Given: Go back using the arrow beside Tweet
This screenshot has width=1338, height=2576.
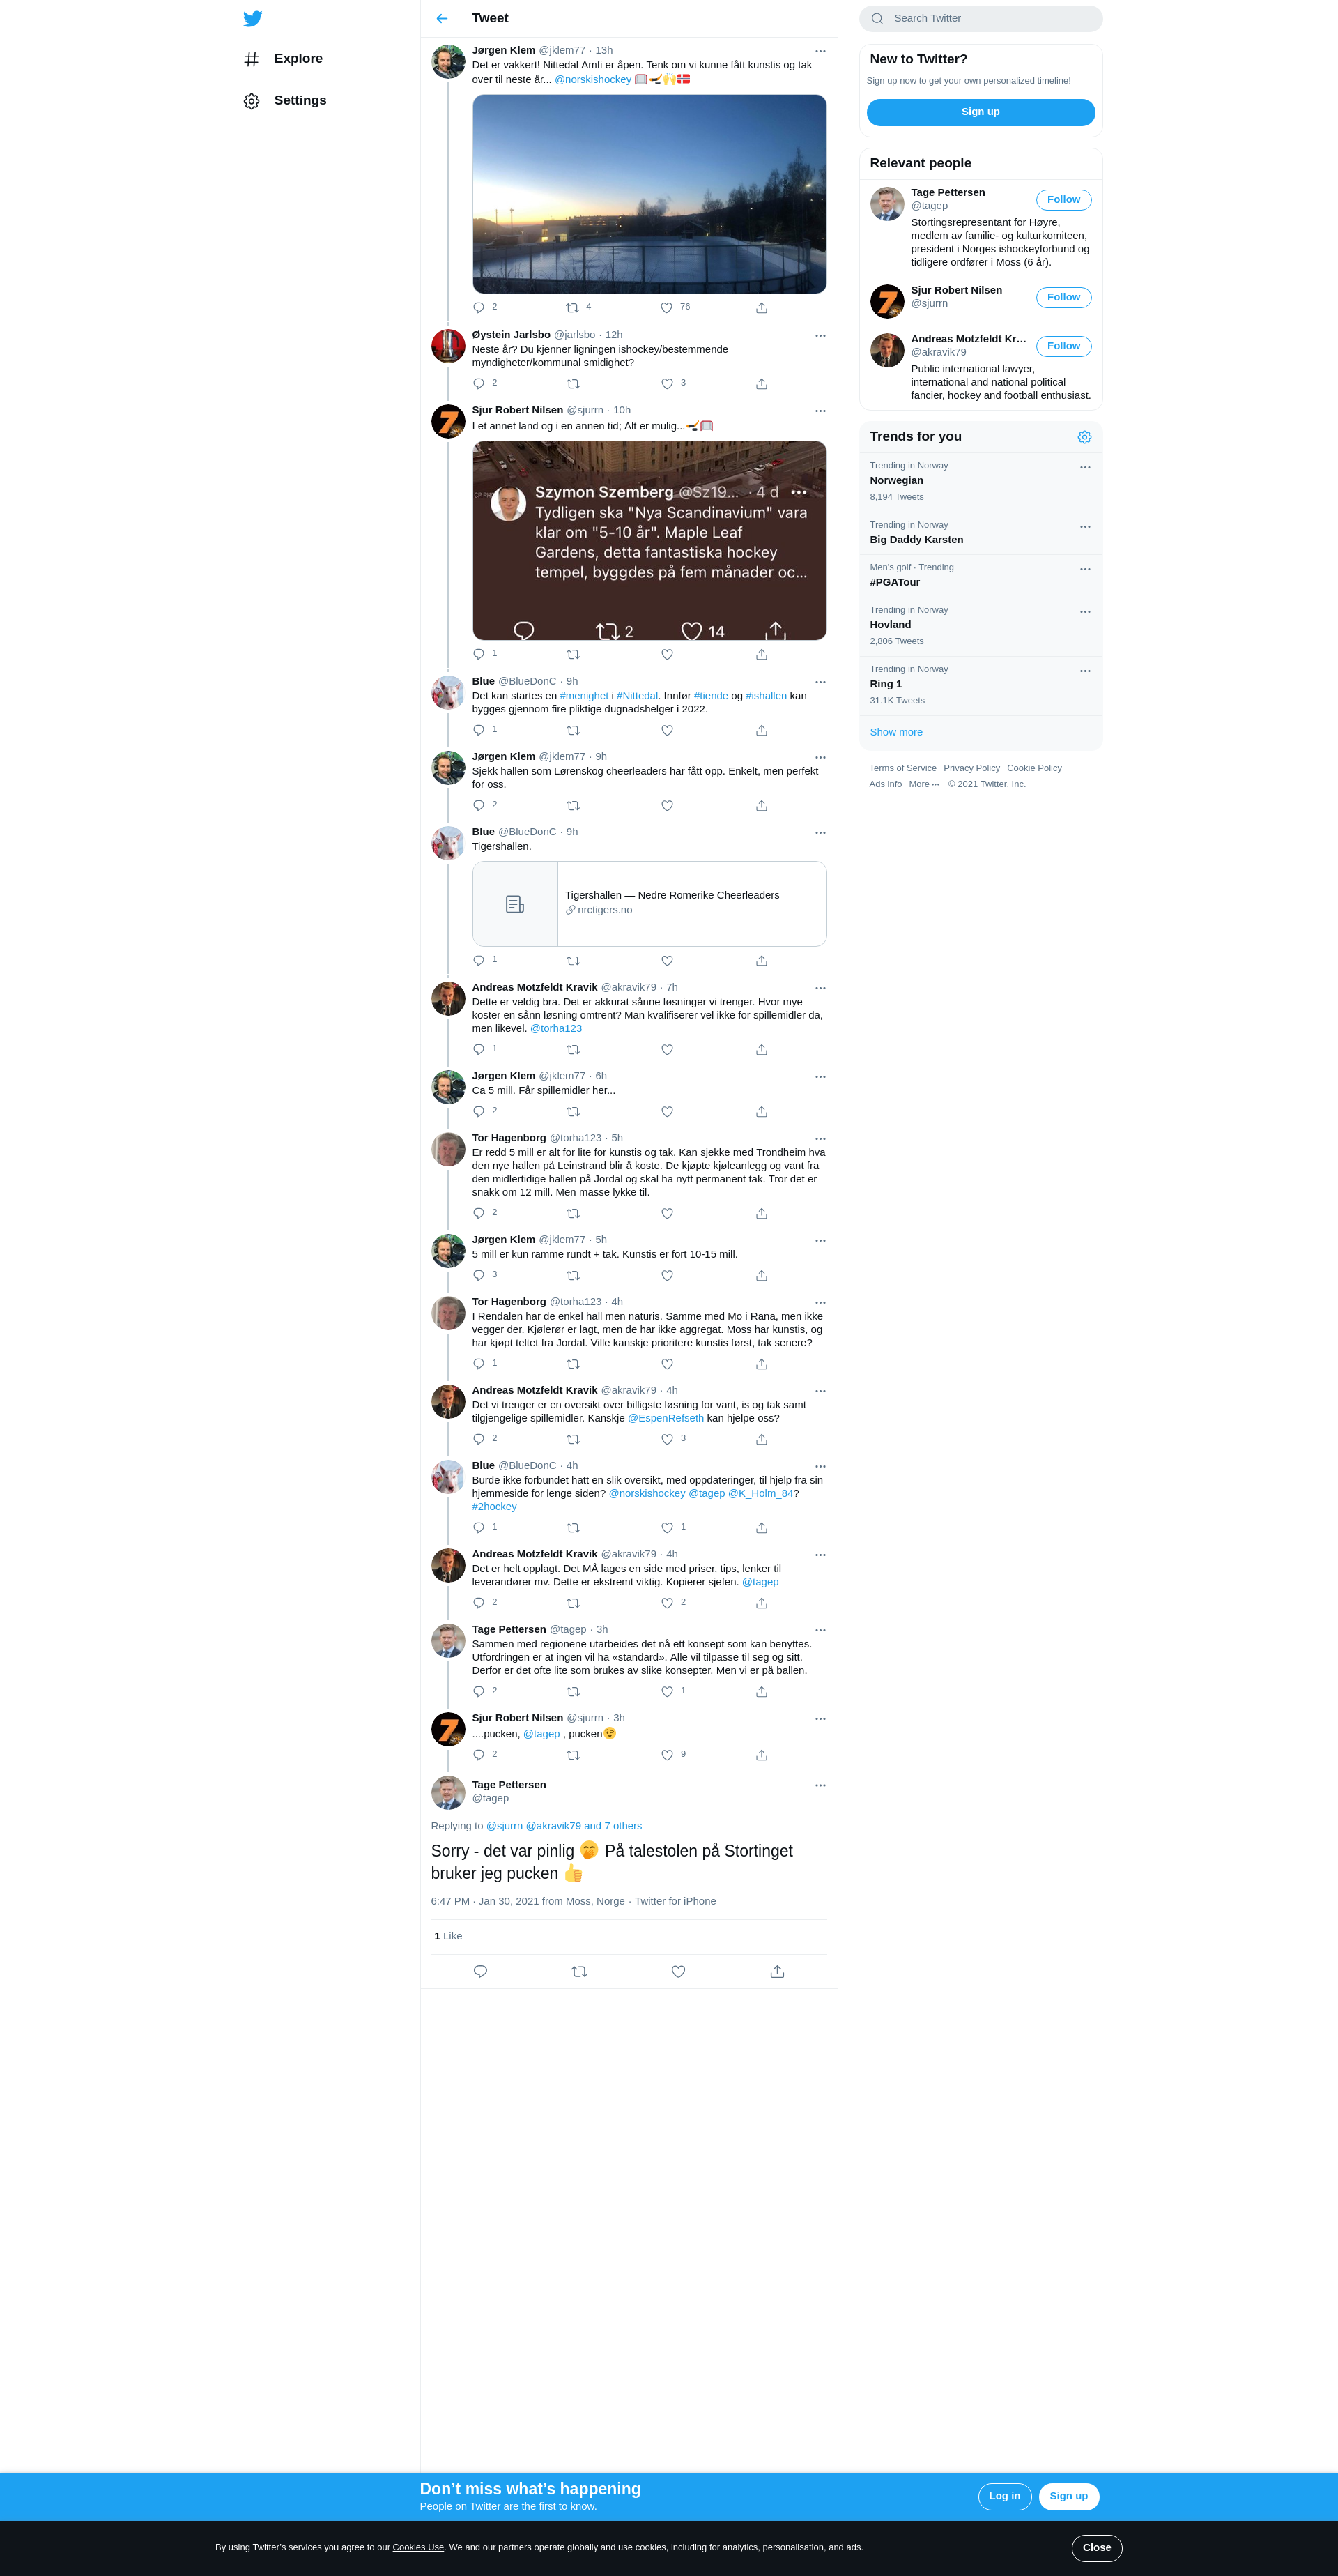Looking at the screenshot, I should tap(442, 18).
